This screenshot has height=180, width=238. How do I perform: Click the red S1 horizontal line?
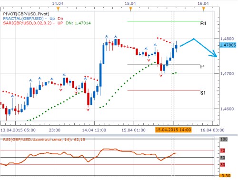tap(164, 90)
